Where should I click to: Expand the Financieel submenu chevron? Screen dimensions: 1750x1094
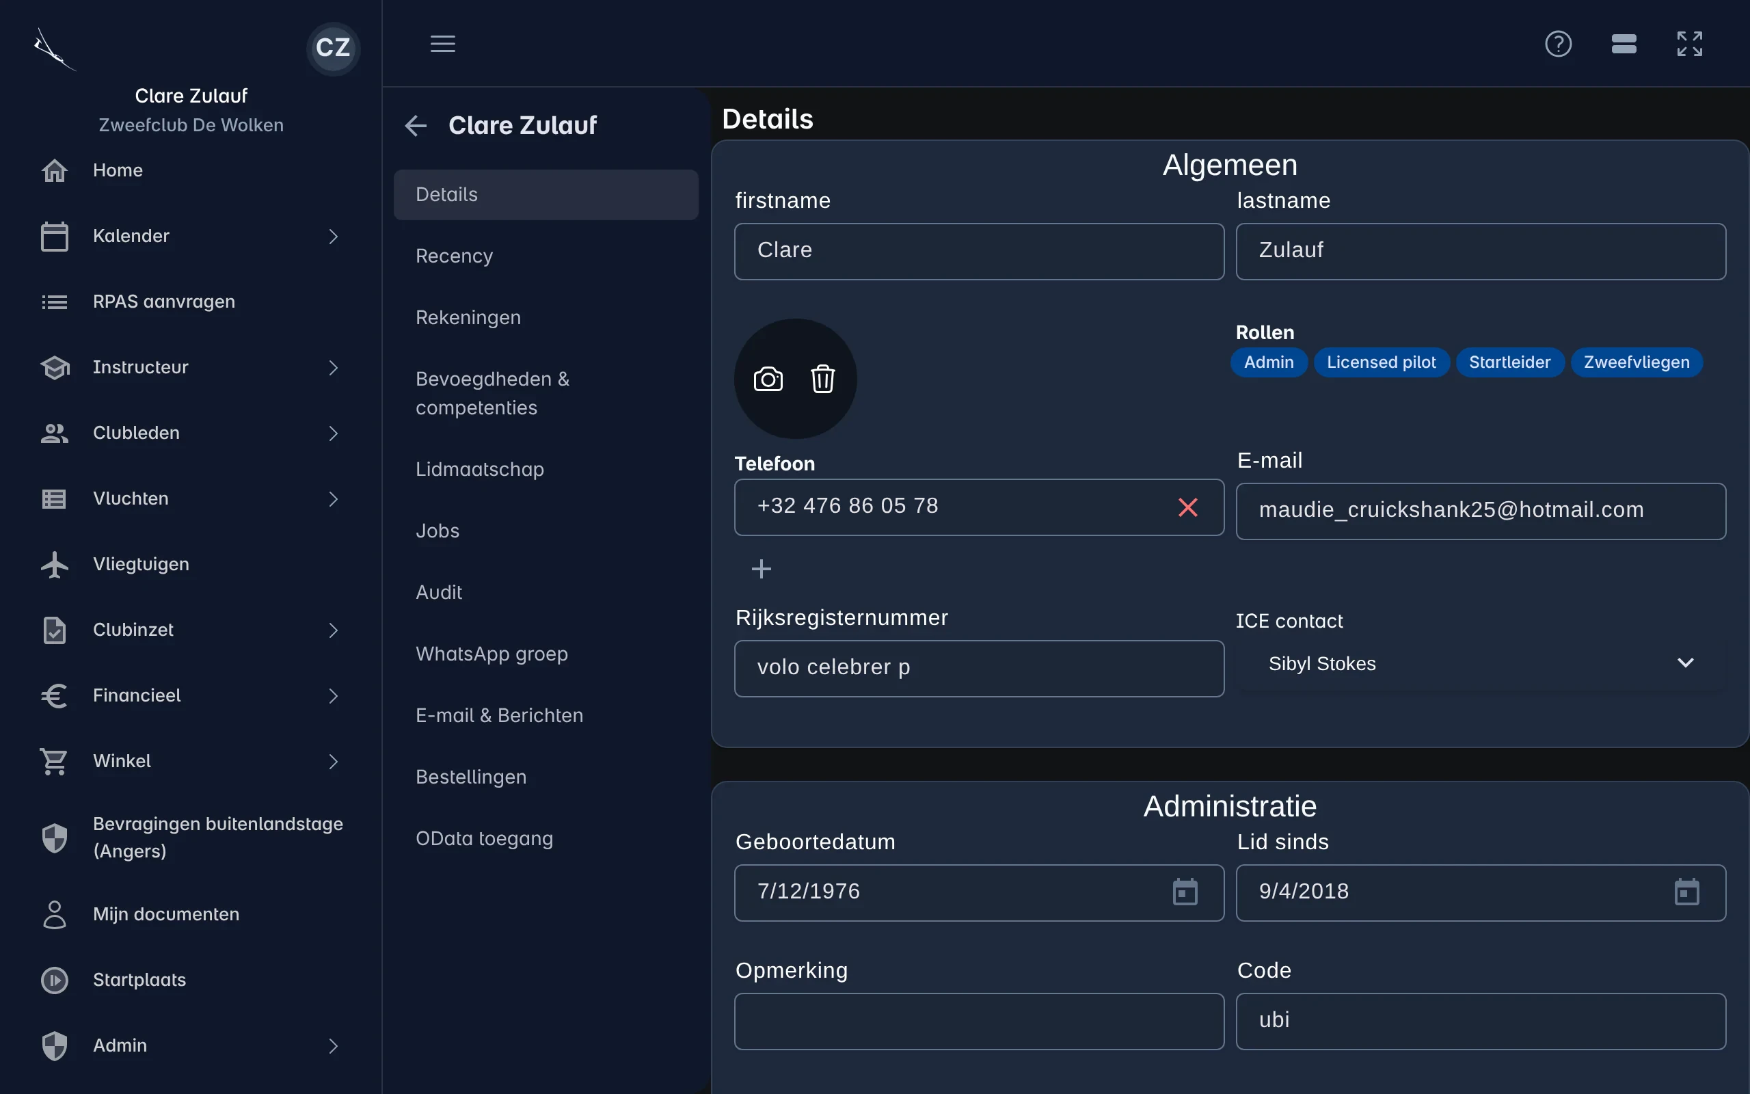(334, 696)
